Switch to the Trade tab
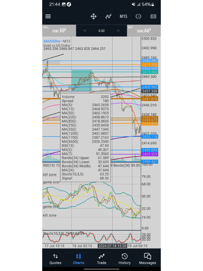 [x=101, y=259]
